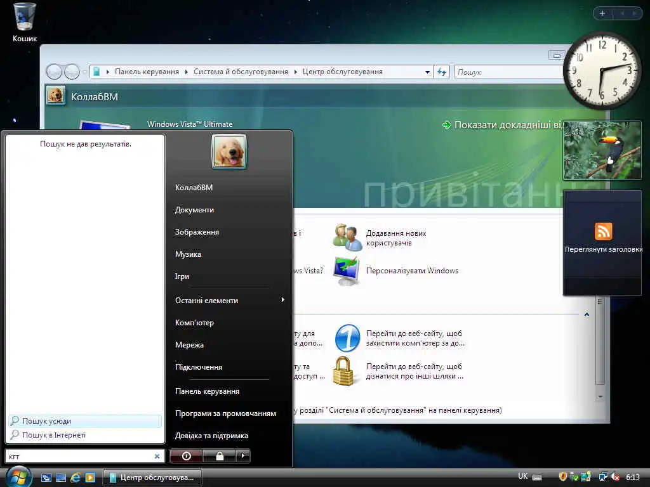The width and height of the screenshot is (650, 487).
Task: Select Пошук усюди search option
Action: click(85, 421)
